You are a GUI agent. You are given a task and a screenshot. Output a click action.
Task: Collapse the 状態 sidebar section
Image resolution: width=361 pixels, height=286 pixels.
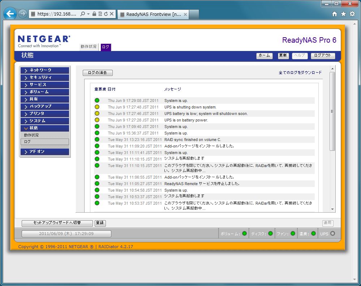point(45,128)
